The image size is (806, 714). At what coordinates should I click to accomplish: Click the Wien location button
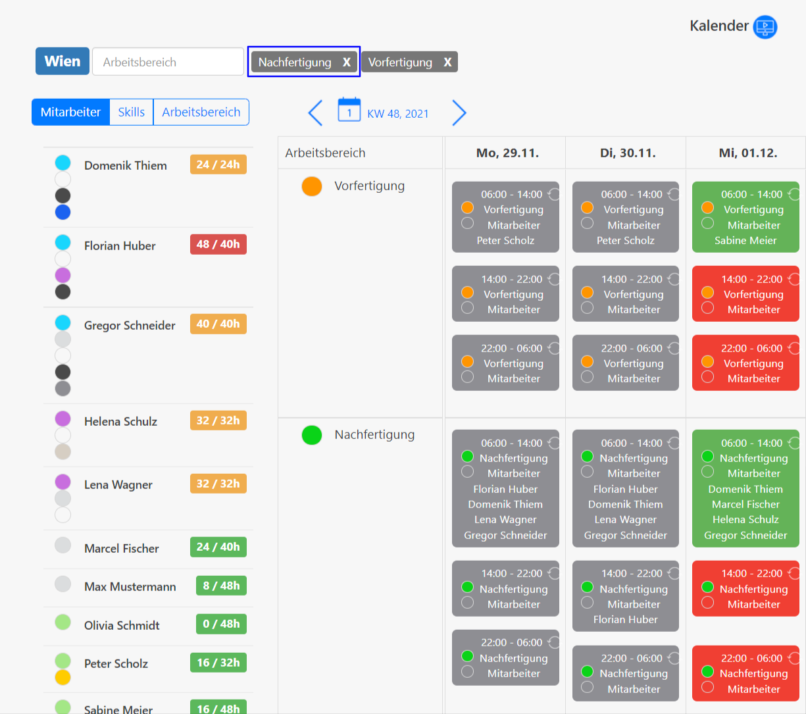point(63,61)
